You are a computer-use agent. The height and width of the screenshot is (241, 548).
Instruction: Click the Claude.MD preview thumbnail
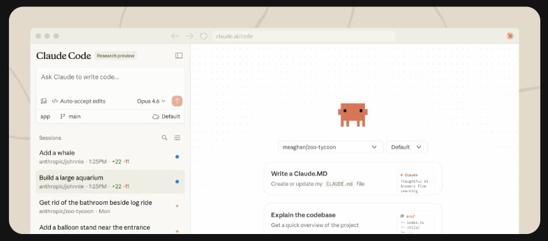pyautogui.click(x=416, y=182)
